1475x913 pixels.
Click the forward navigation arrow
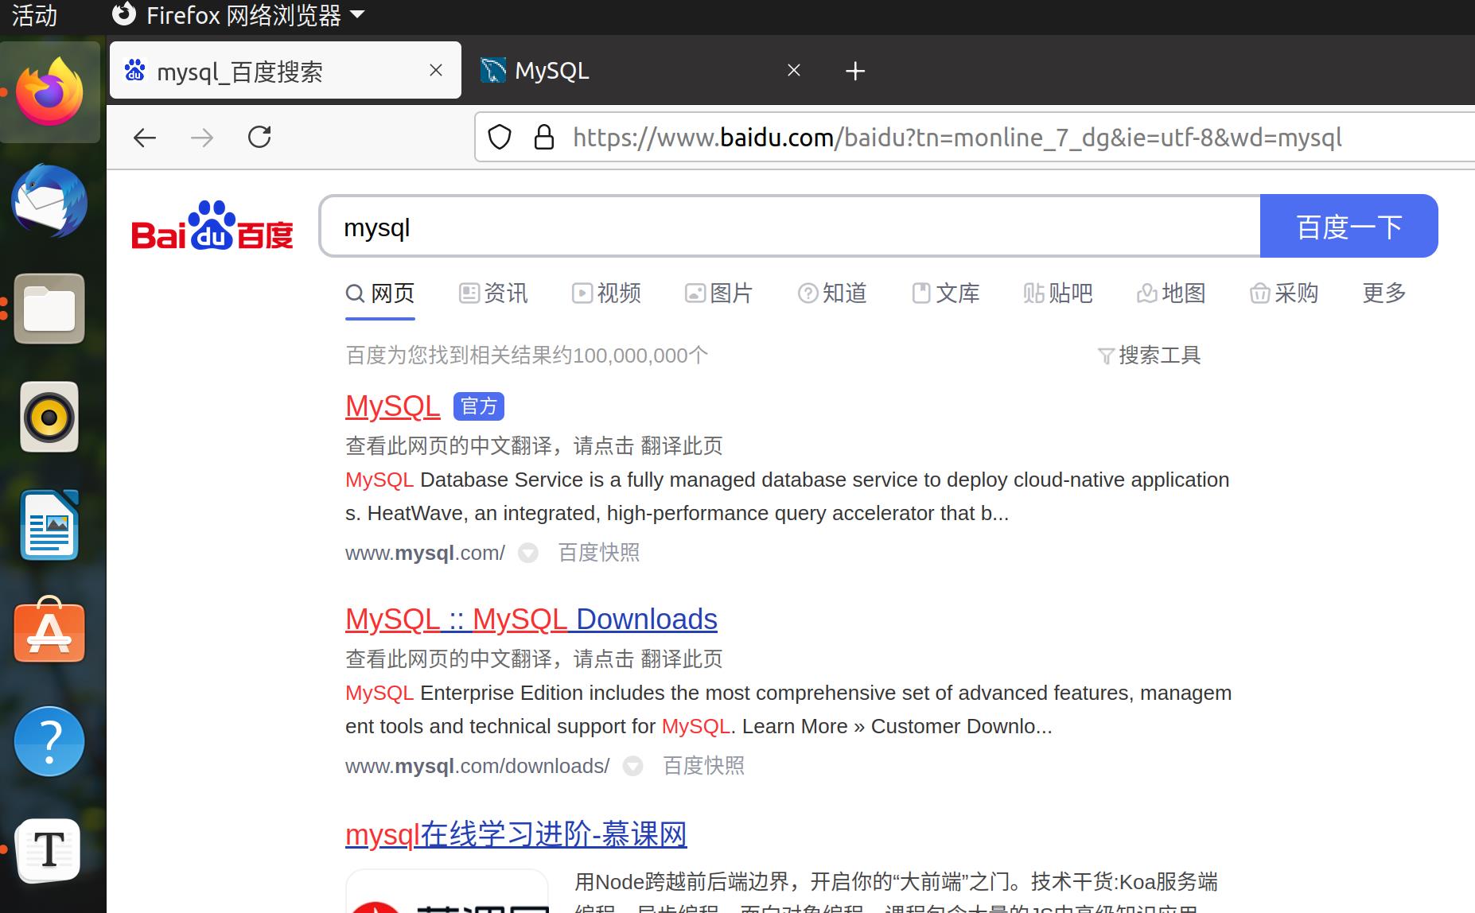coord(202,138)
